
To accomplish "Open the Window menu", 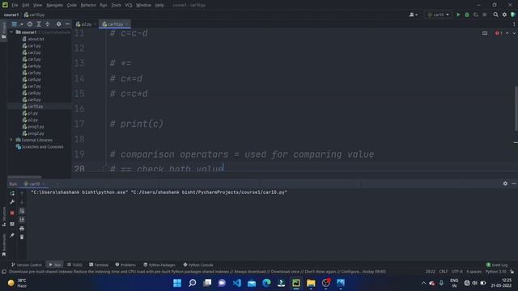I will (x=143, y=5).
